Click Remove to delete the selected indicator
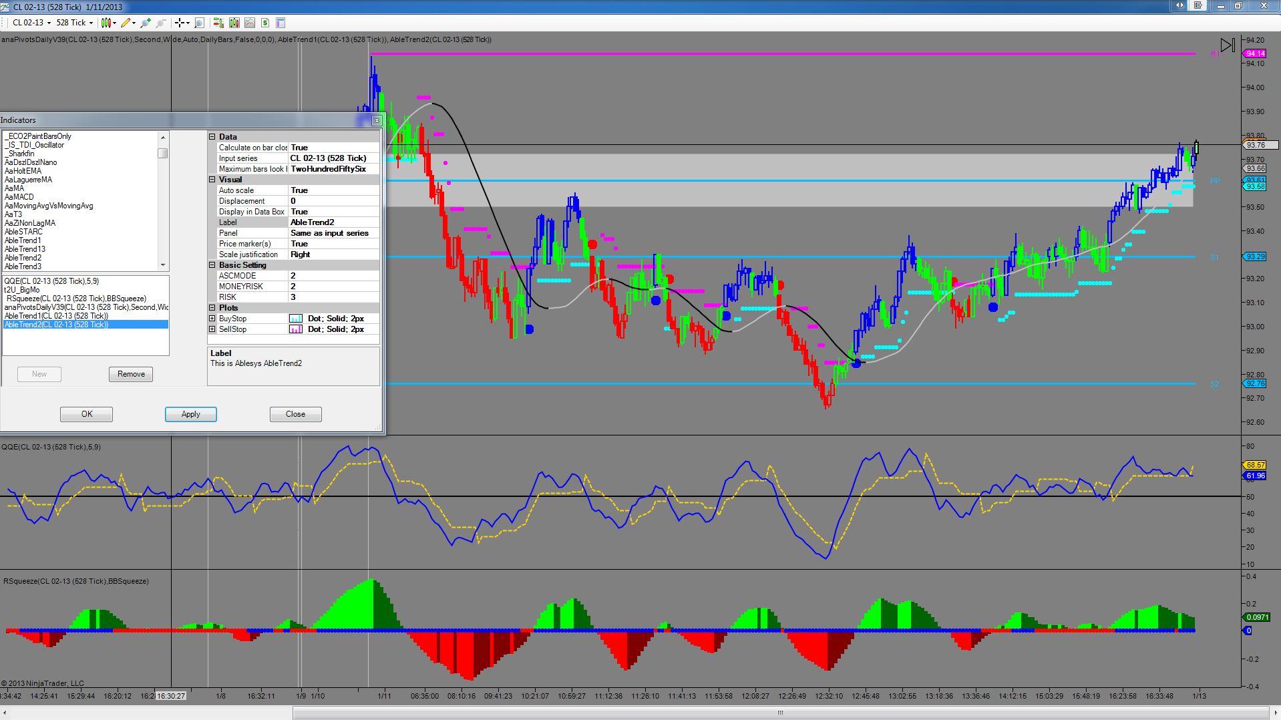This screenshot has height=720, width=1281. tap(131, 374)
